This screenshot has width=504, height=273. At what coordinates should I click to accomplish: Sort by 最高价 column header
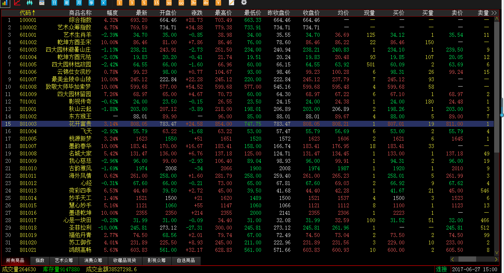point(224,13)
